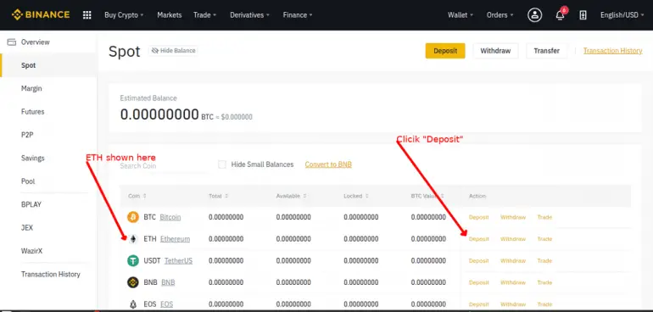Image resolution: width=653 pixels, height=312 pixels.
Task: Select Savings in the sidebar
Action: (x=32, y=159)
